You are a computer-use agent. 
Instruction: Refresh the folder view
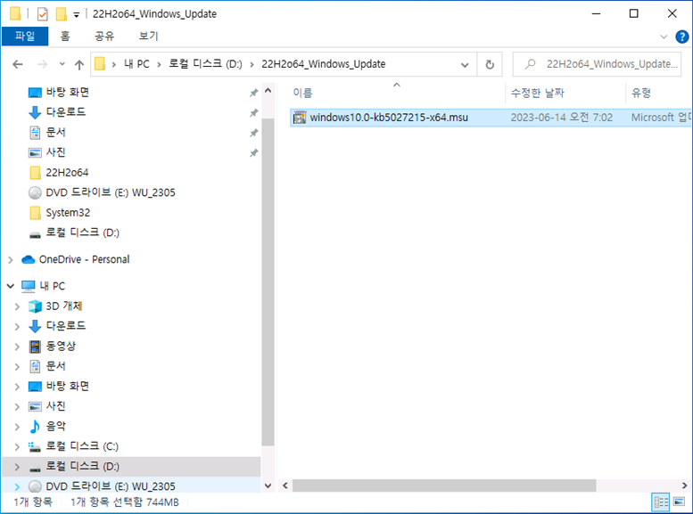(x=490, y=65)
